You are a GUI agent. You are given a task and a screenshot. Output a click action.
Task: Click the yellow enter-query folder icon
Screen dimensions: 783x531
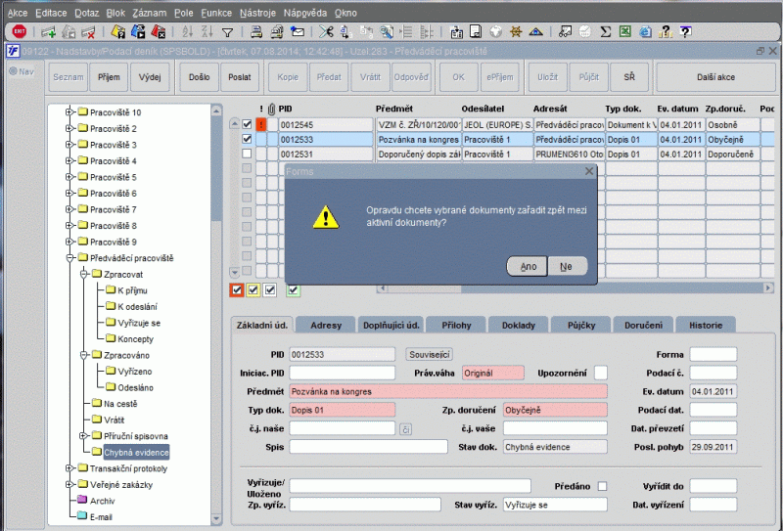click(x=117, y=32)
